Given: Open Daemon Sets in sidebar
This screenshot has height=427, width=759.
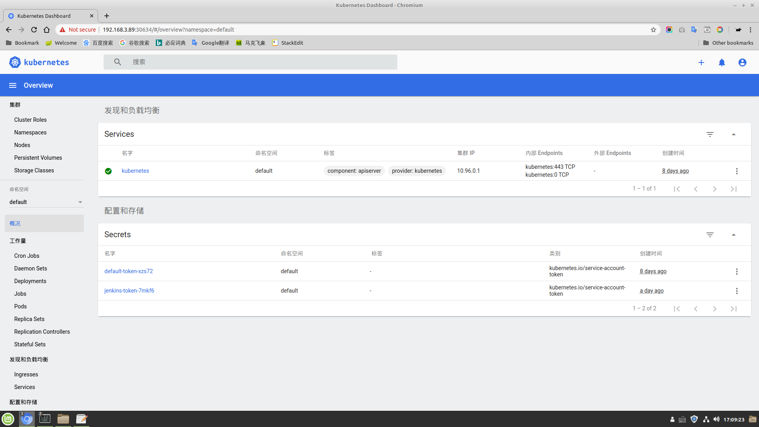Looking at the screenshot, I should coord(30,268).
